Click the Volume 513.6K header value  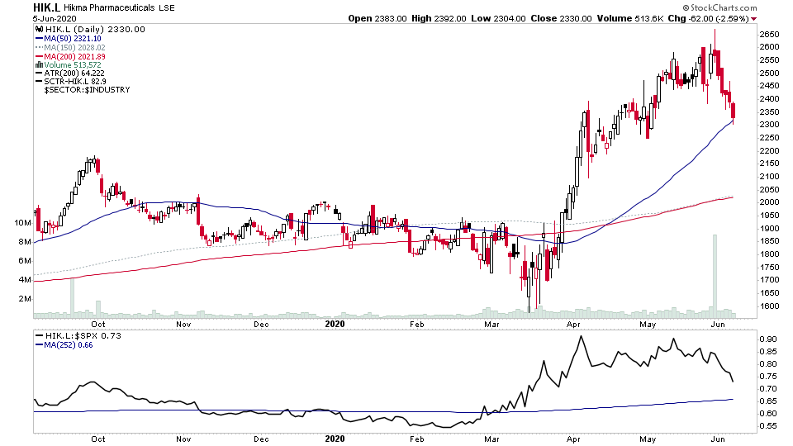629,19
